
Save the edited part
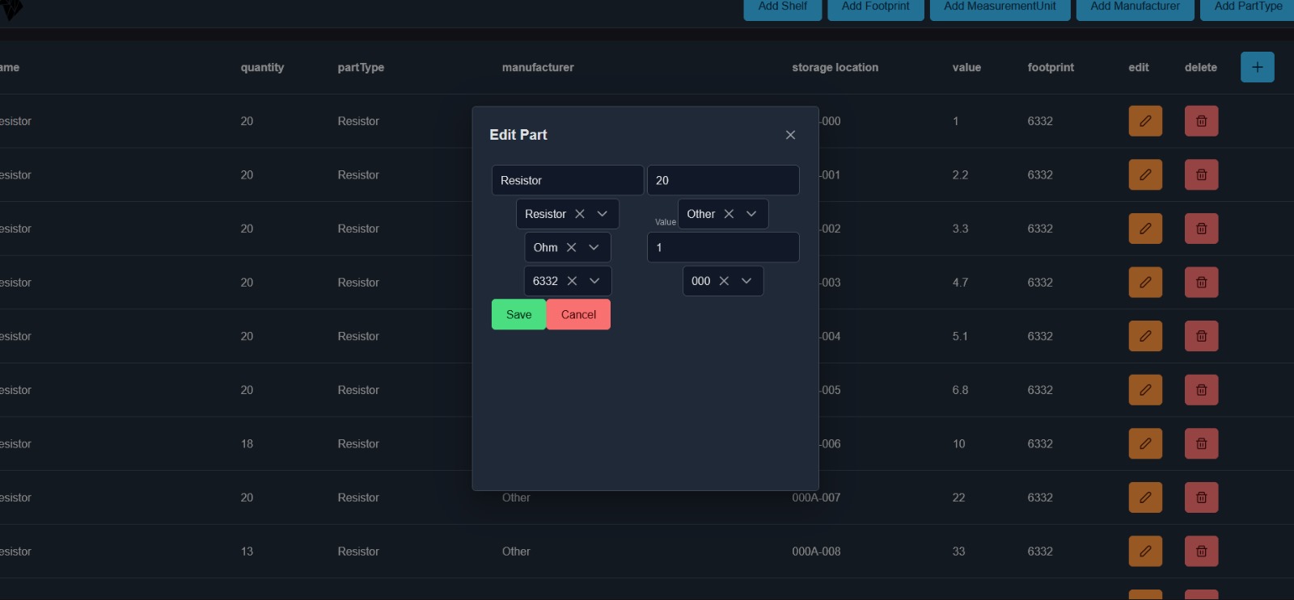518,315
